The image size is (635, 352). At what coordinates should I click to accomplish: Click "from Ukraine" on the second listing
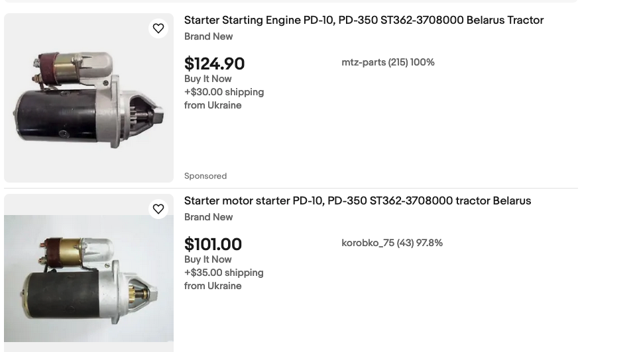(213, 286)
